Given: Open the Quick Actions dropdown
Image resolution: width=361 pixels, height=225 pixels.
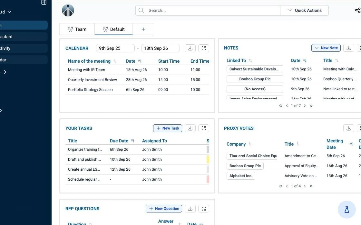Looking at the screenshot, I should (304, 10).
